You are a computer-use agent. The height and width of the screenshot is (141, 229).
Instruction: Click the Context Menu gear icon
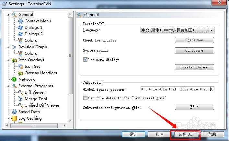coord(20,21)
